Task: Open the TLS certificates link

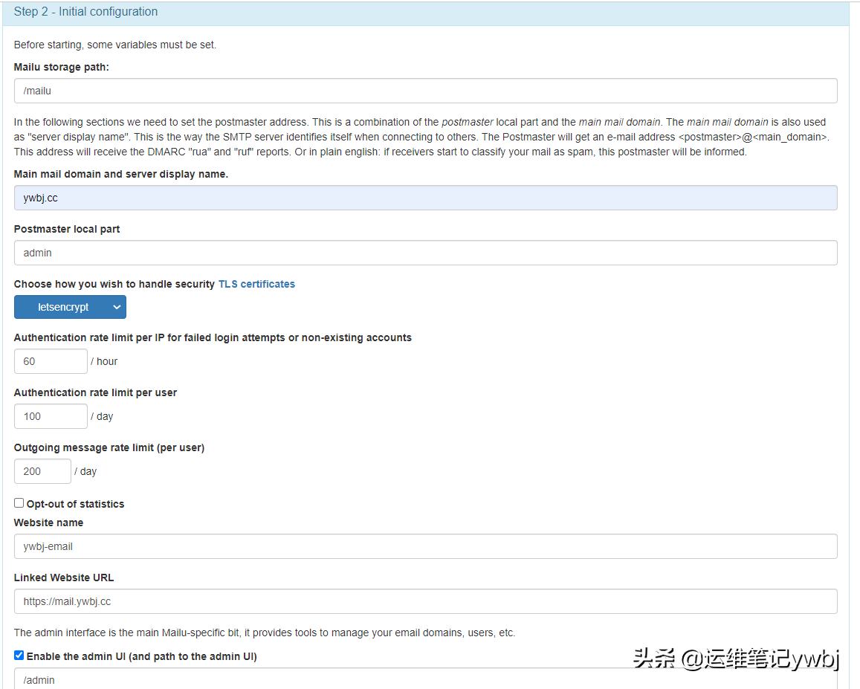Action: pyautogui.click(x=256, y=284)
